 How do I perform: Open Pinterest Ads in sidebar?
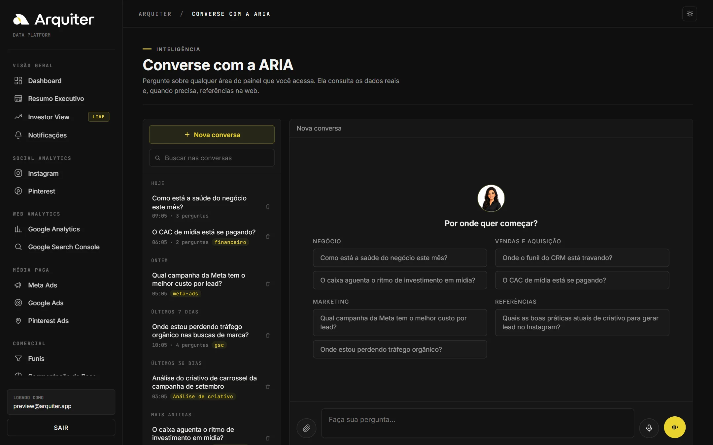click(x=61, y=321)
